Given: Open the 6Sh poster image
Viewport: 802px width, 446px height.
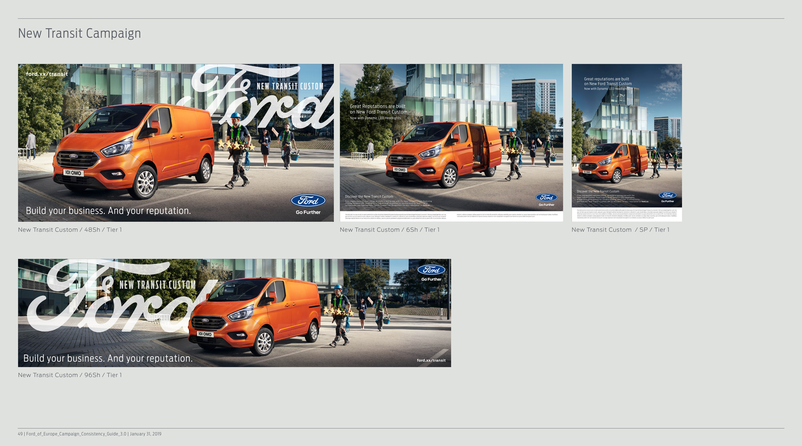Looking at the screenshot, I should point(451,143).
